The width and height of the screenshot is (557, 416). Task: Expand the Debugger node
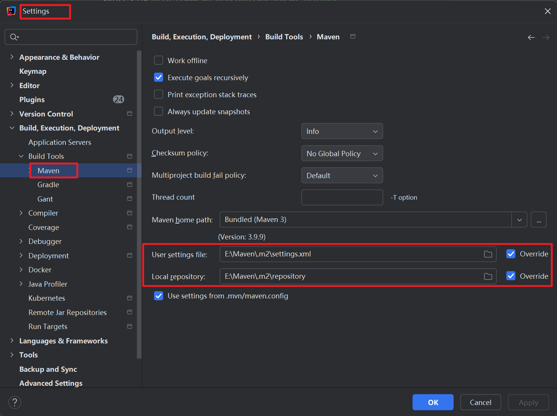click(21, 241)
